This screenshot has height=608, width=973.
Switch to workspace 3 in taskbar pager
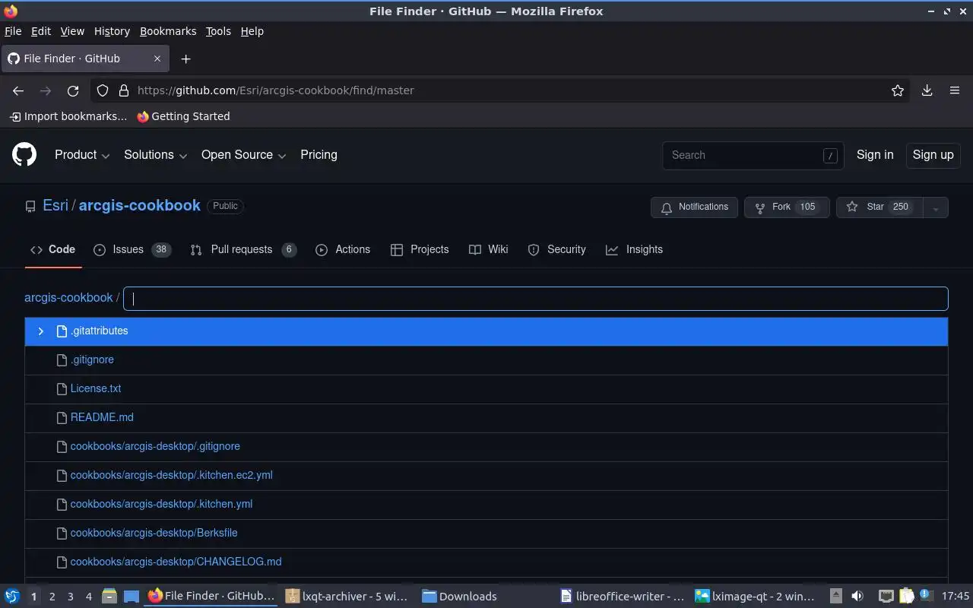click(x=71, y=597)
